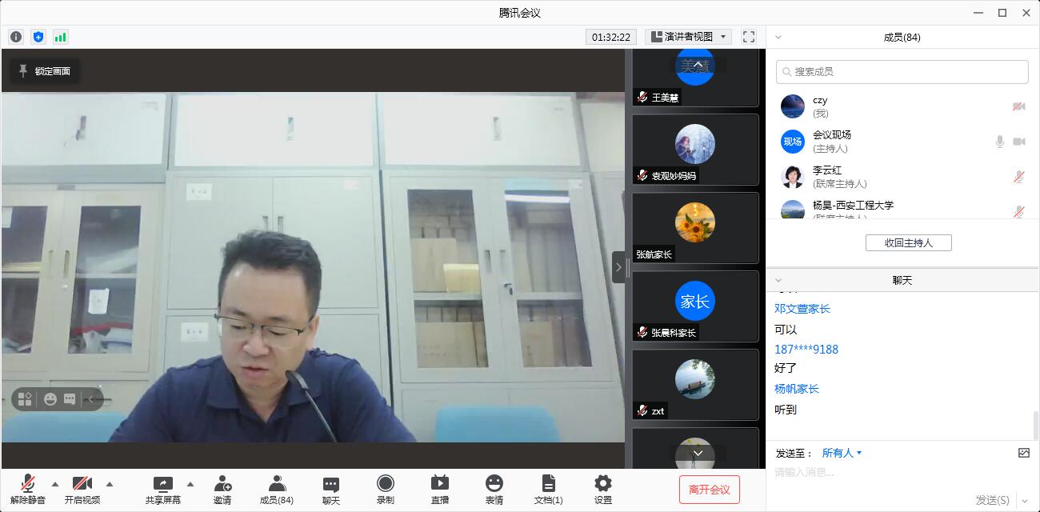Open the Invite (邀请) option
Viewport: 1040px width, 512px height.
click(x=222, y=489)
